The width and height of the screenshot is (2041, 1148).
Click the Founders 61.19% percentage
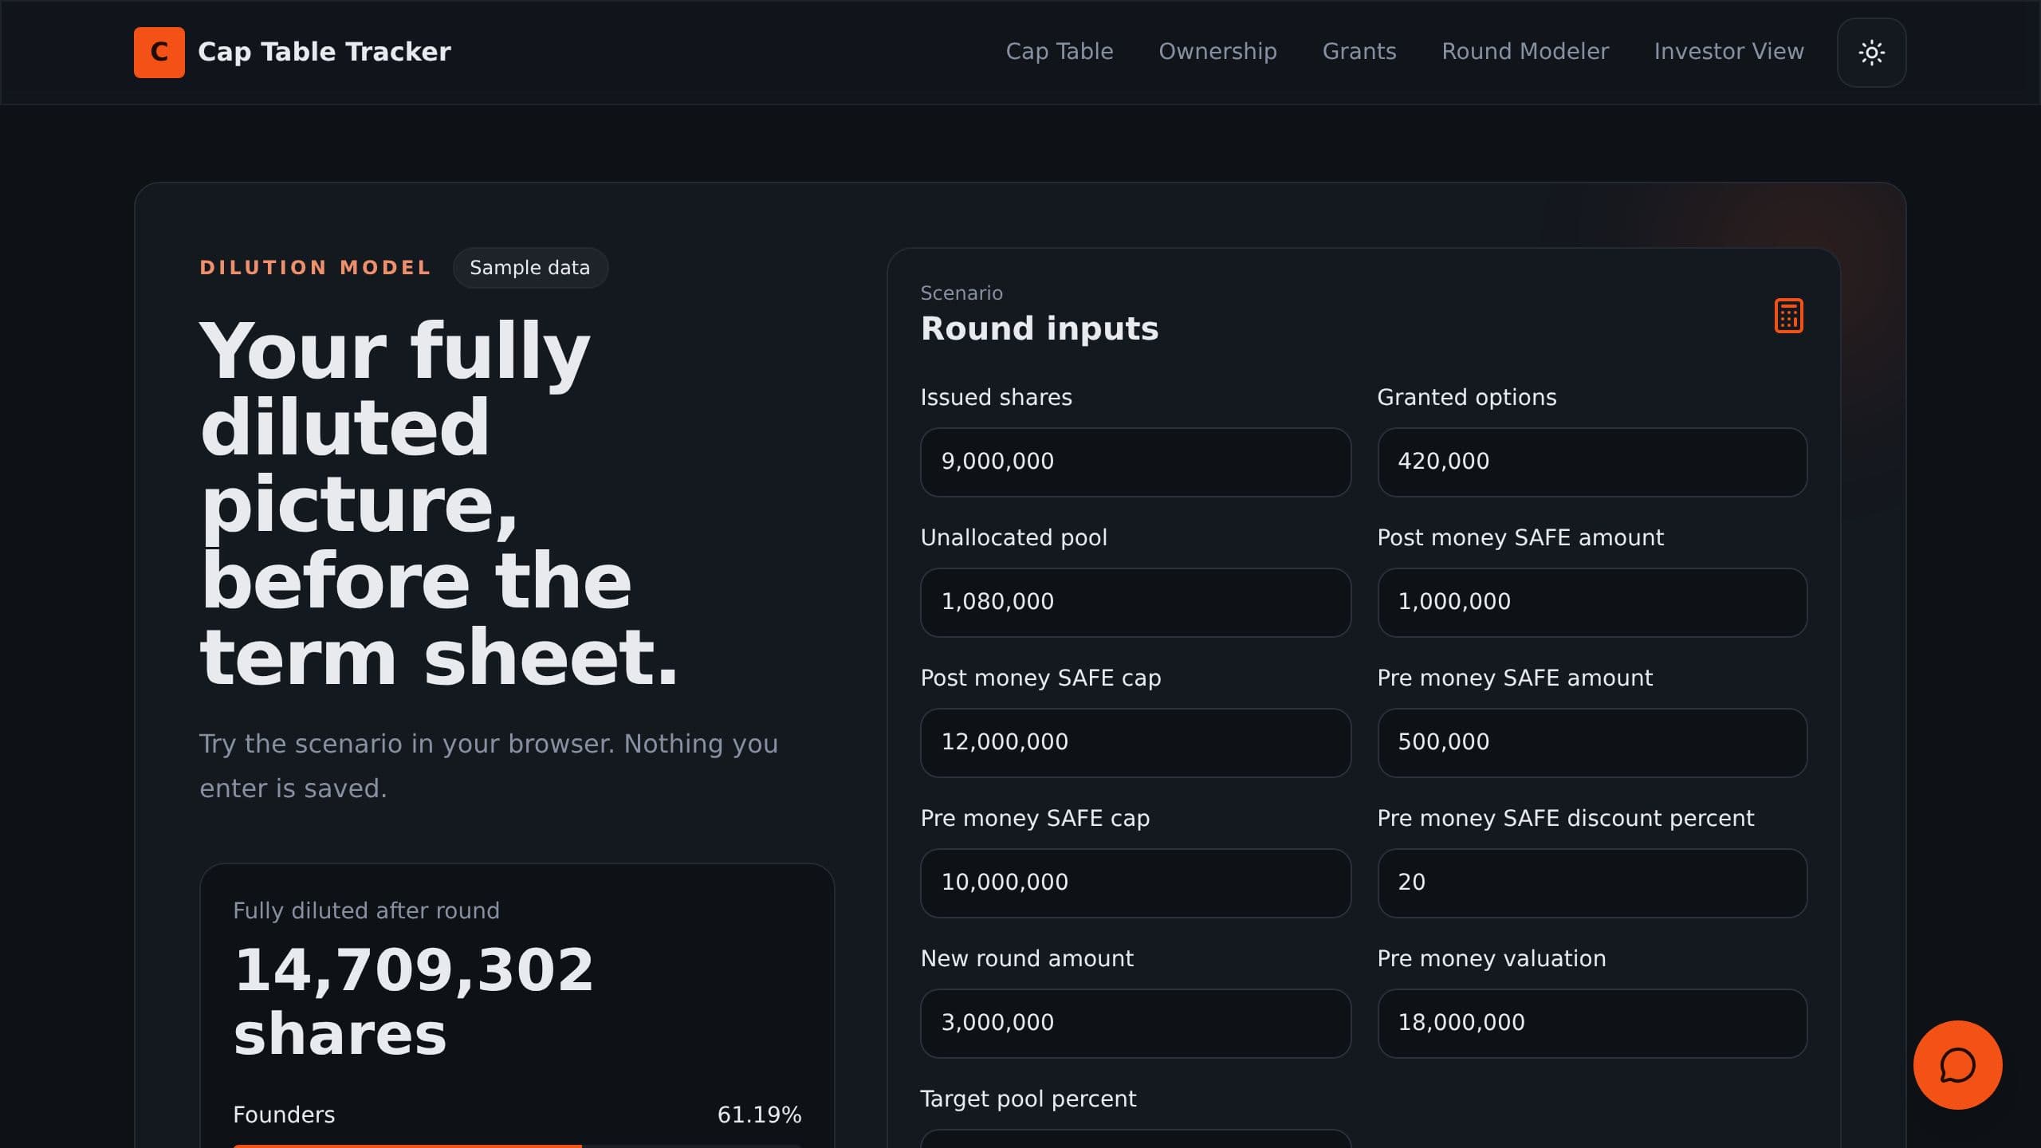point(759,1115)
